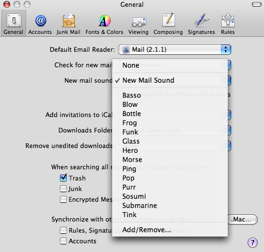Screen dimensions: 264x252
Task: Open the Rules preferences icon
Action: (x=228, y=24)
